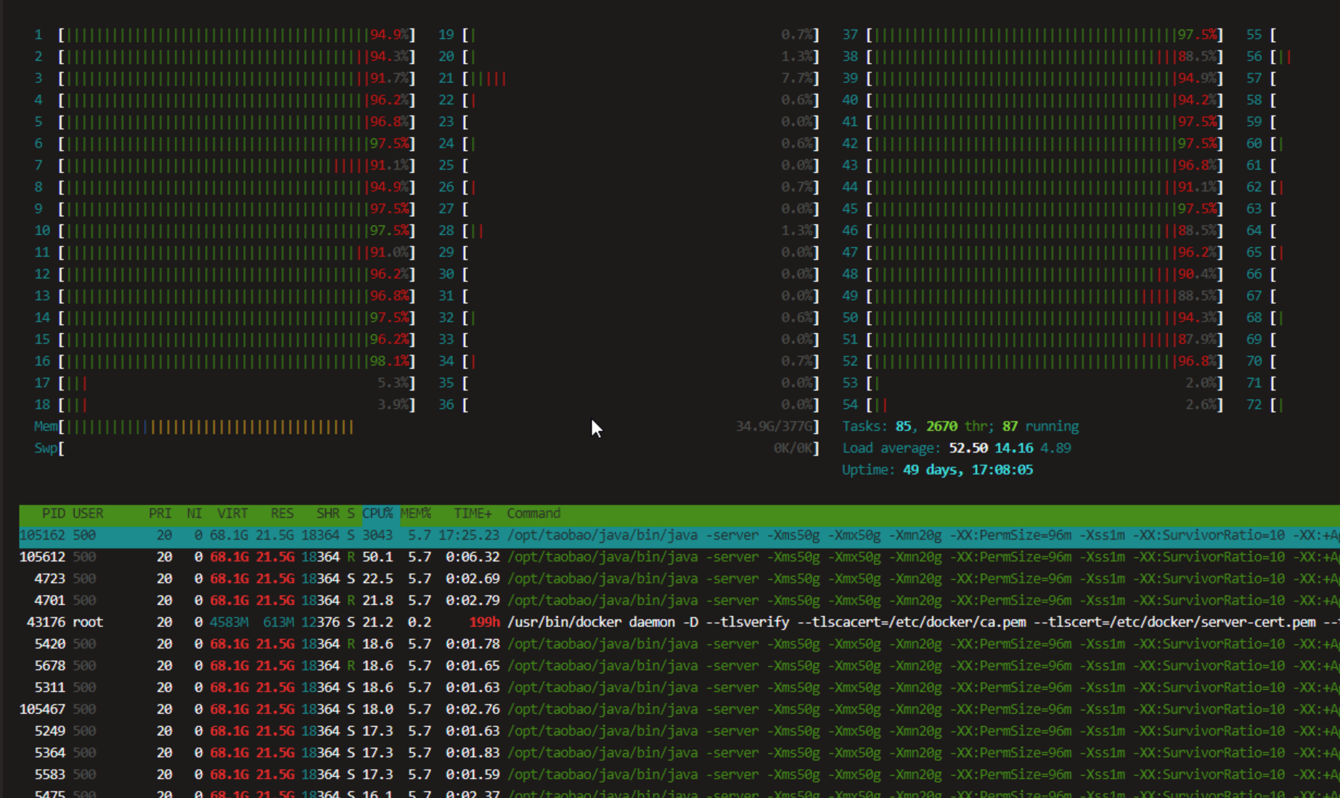This screenshot has height=798, width=1340.
Task: Sort by the RES column header
Action: 282,514
